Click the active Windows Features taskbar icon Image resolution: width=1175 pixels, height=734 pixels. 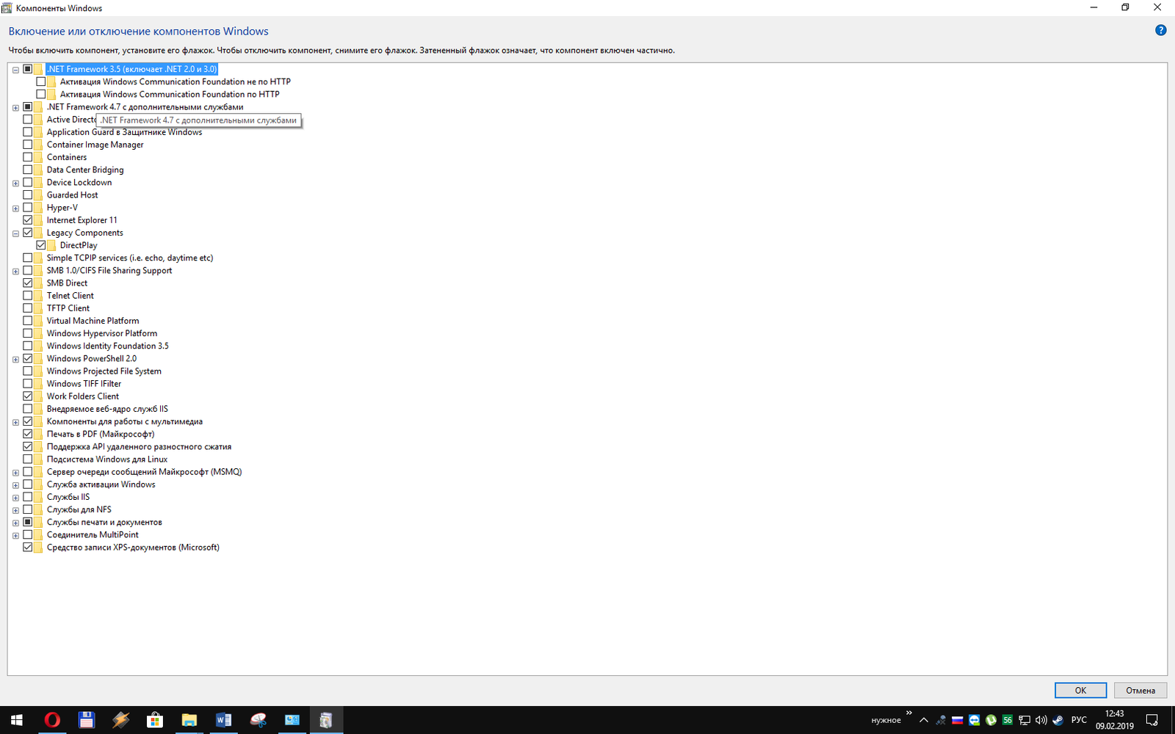click(326, 720)
